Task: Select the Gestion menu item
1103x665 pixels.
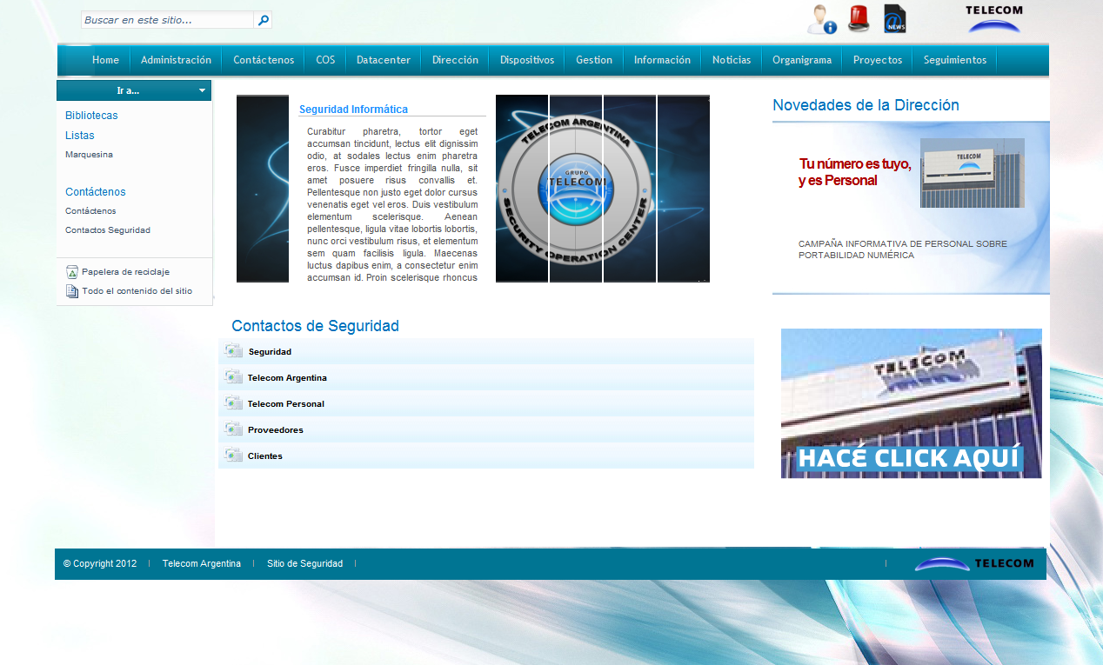Action: (594, 60)
